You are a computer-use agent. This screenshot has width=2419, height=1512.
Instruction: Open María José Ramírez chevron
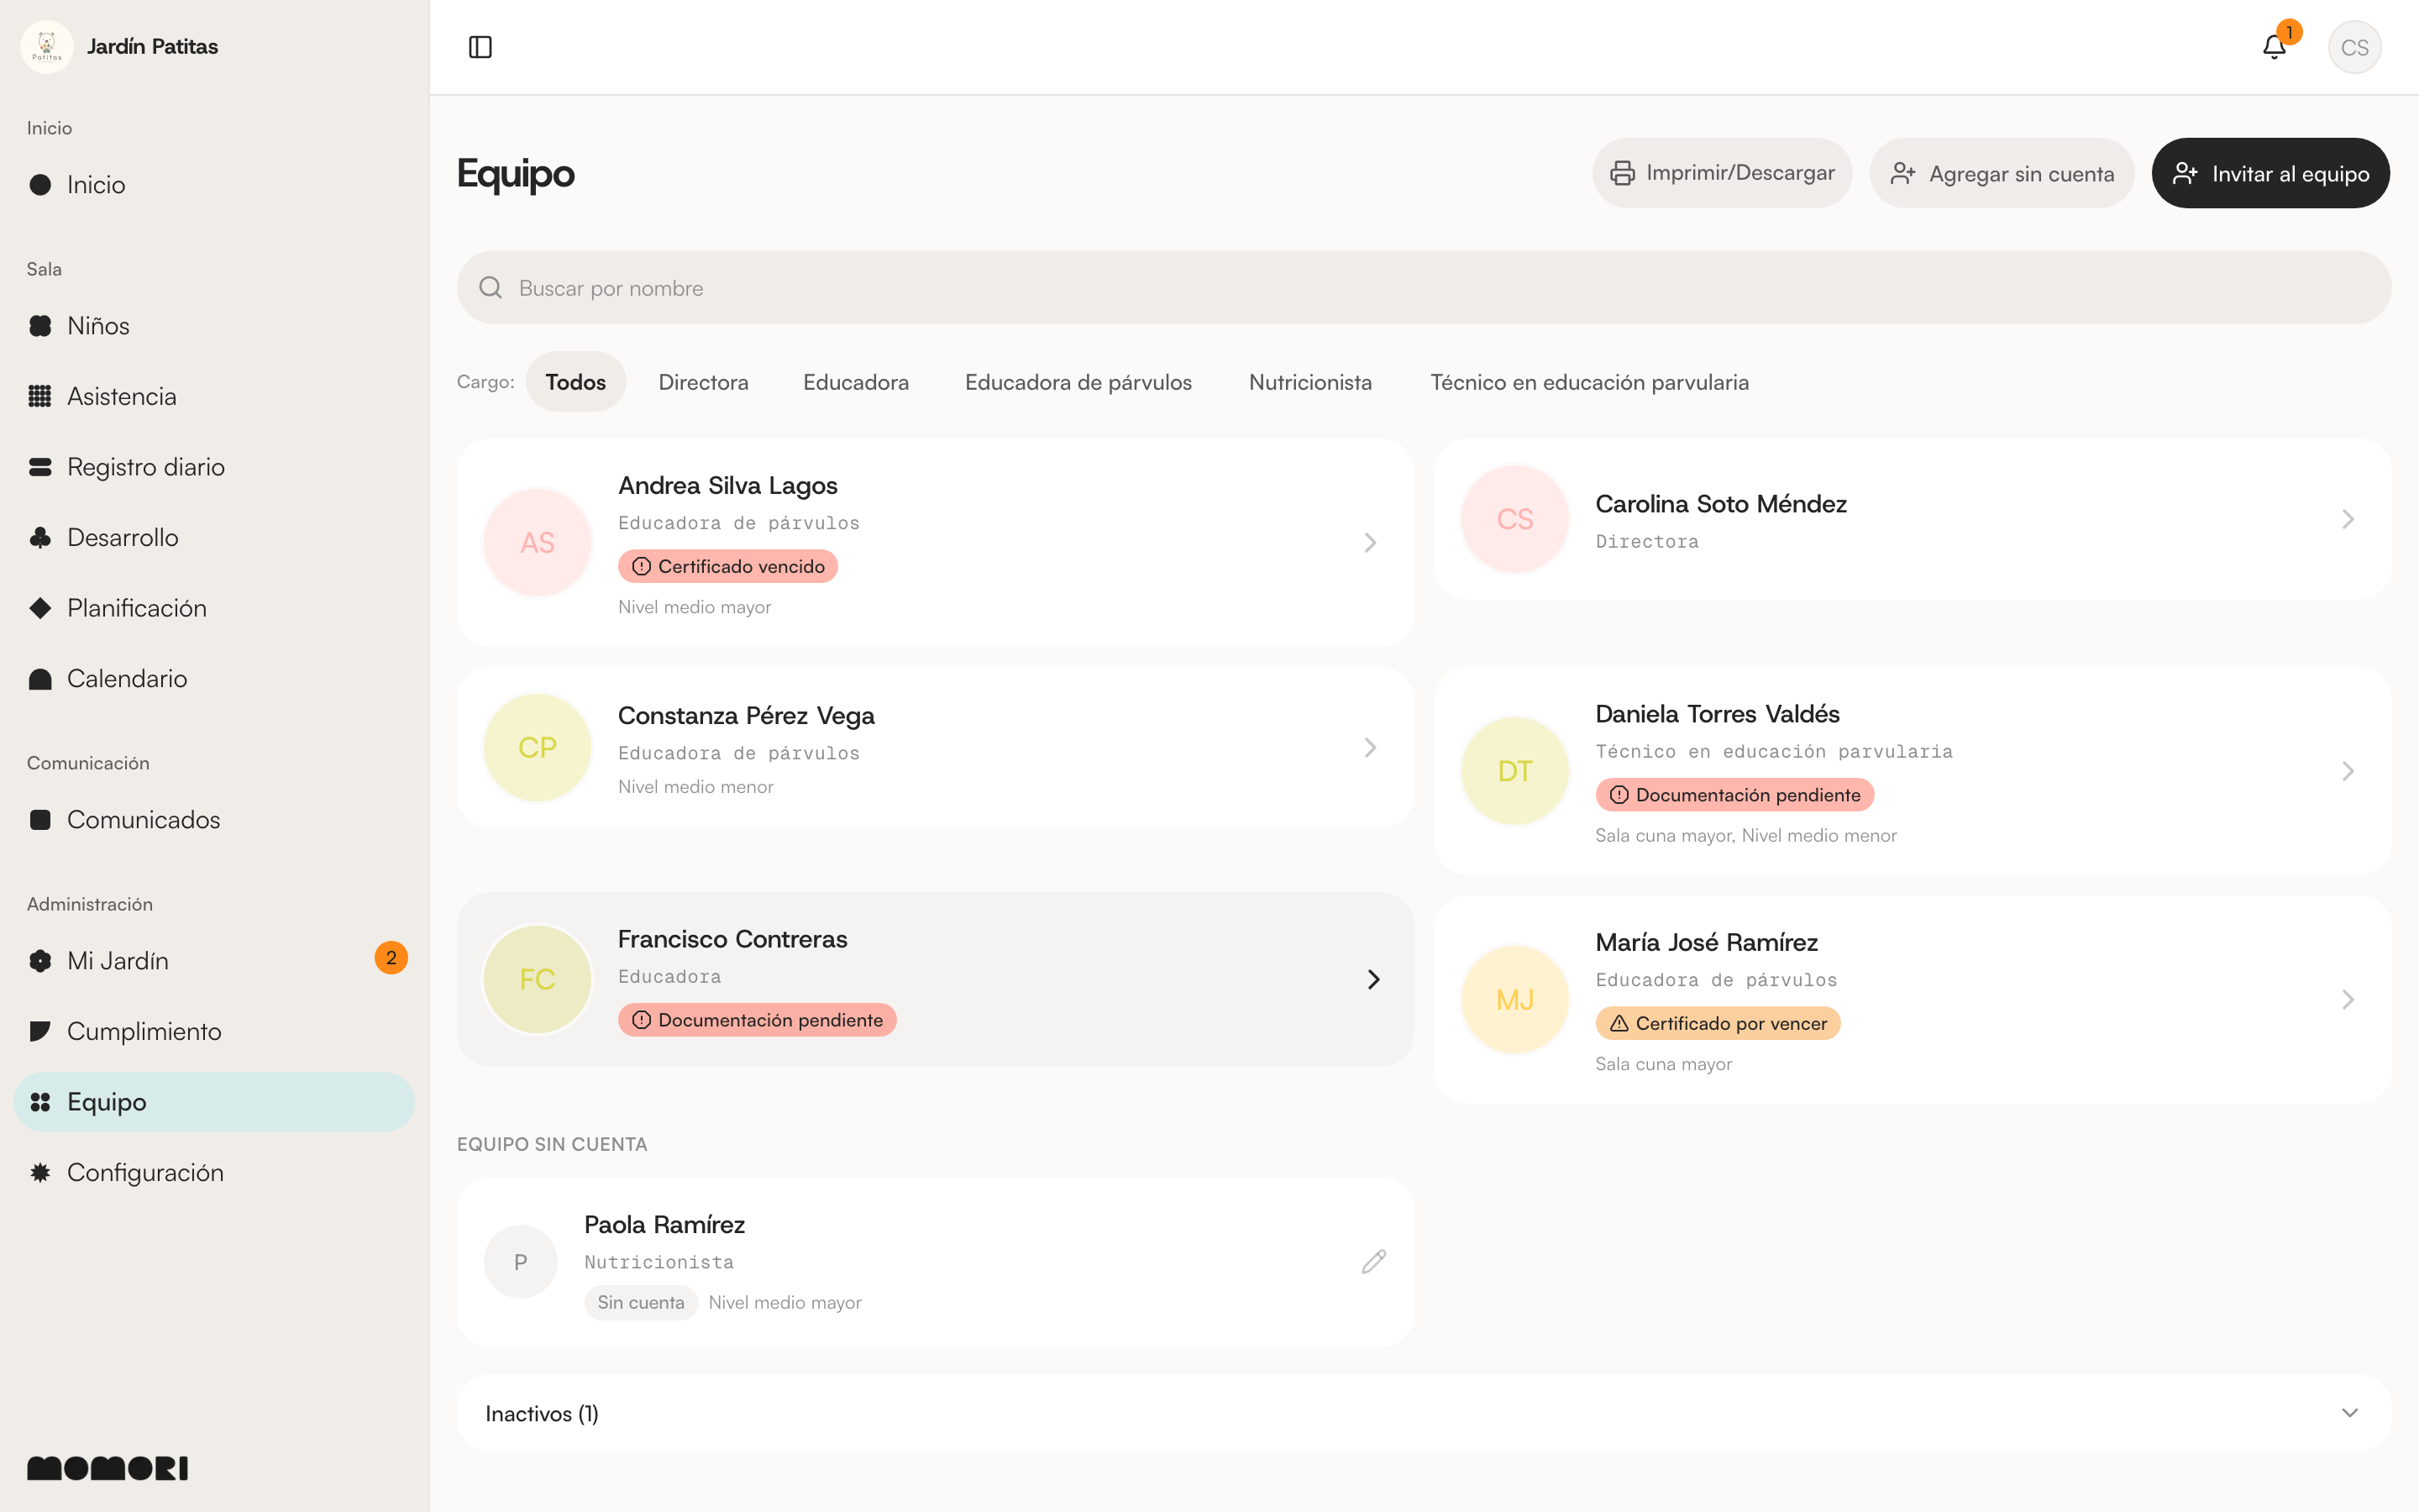pyautogui.click(x=2348, y=1000)
